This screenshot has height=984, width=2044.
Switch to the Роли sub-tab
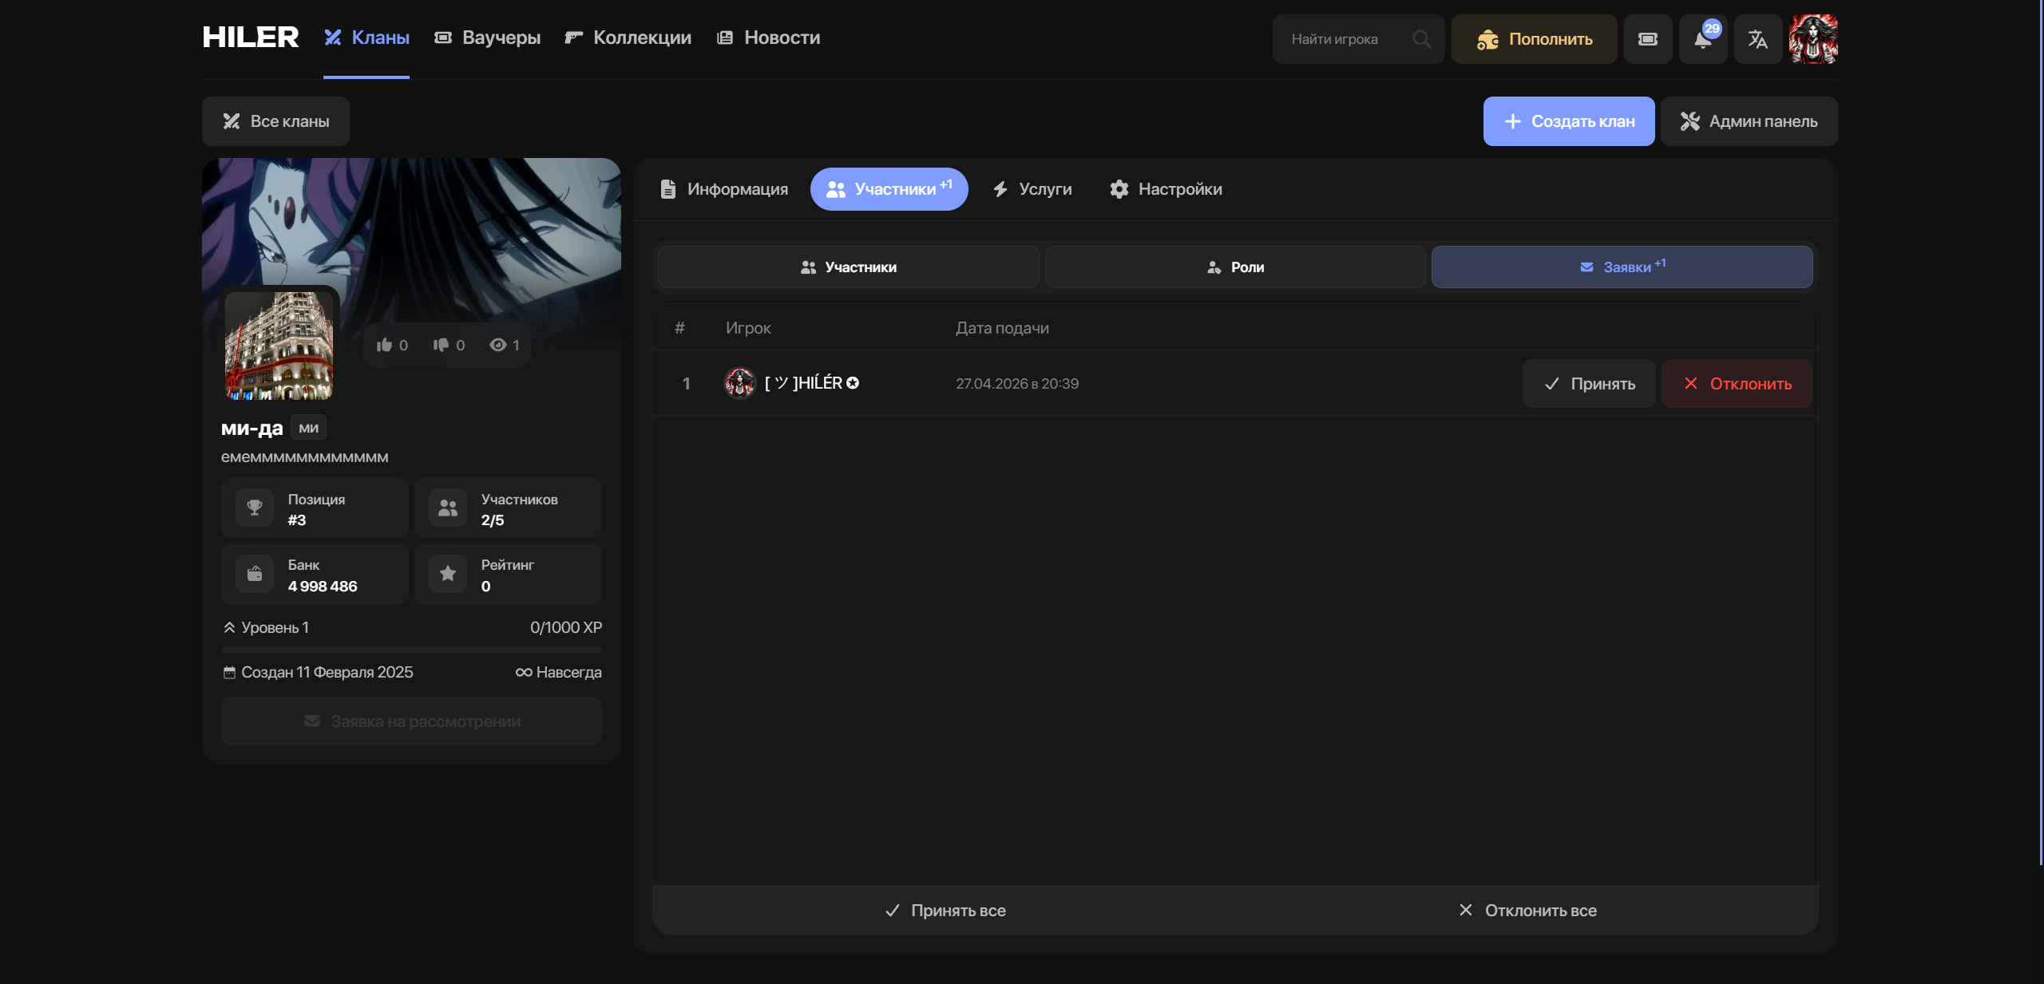pyautogui.click(x=1235, y=267)
